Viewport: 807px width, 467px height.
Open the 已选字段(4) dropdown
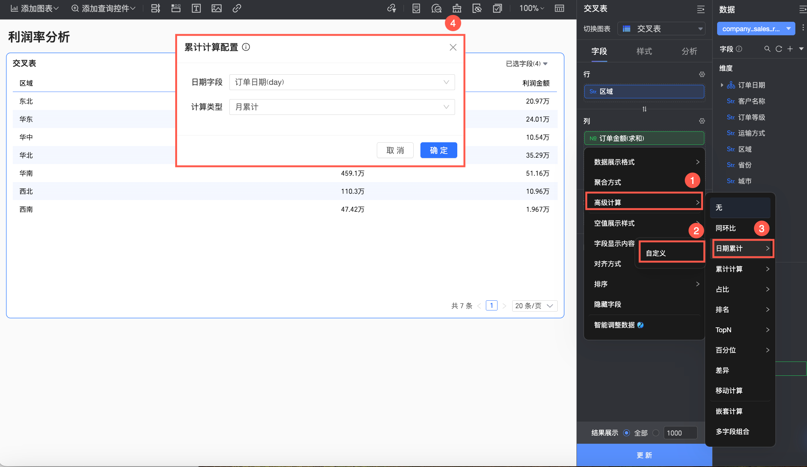[x=526, y=64]
